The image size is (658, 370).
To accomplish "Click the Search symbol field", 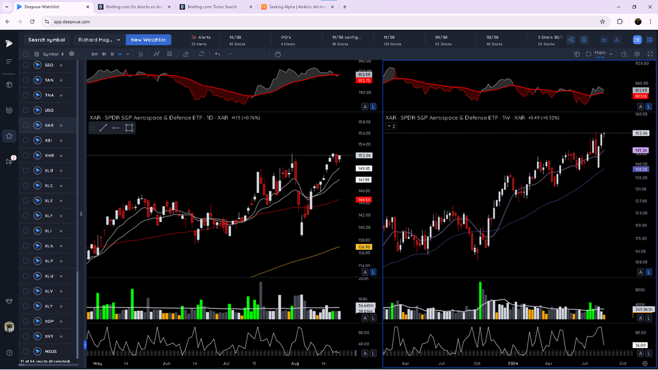I will [47, 39].
